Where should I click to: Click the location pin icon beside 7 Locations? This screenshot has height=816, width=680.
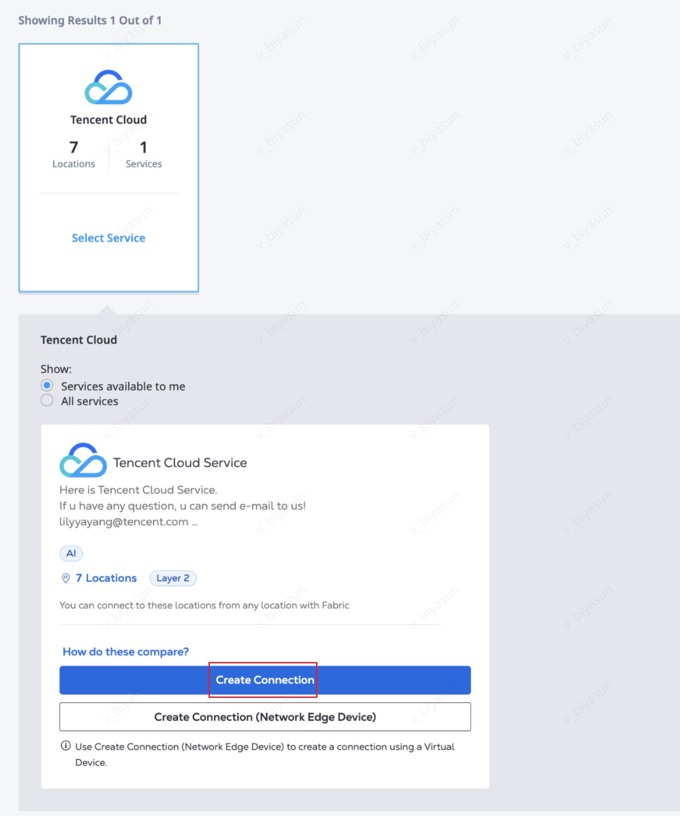(66, 578)
